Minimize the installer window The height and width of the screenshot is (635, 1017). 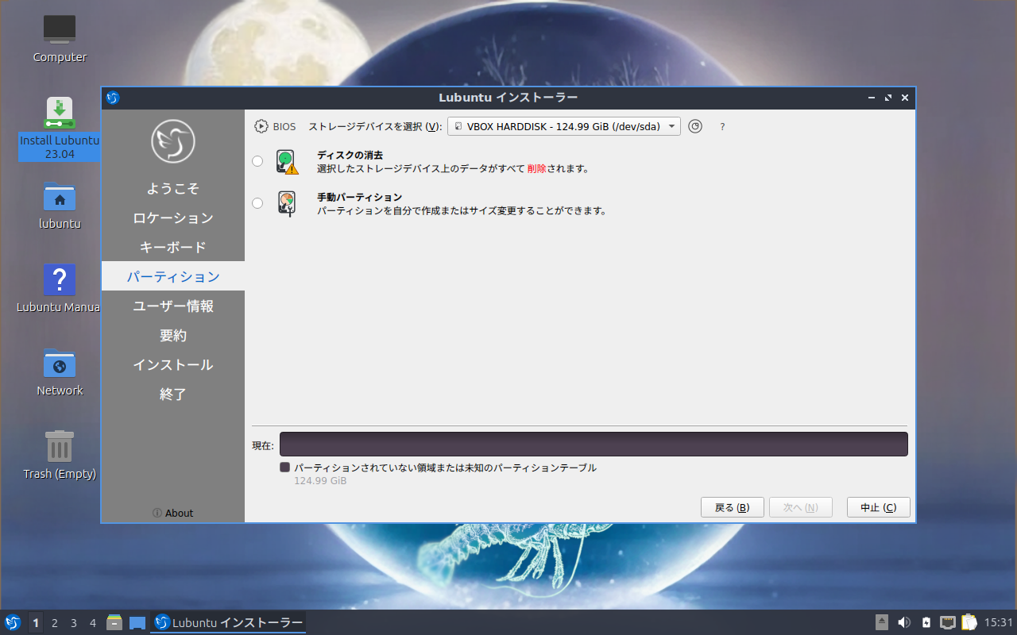872,98
